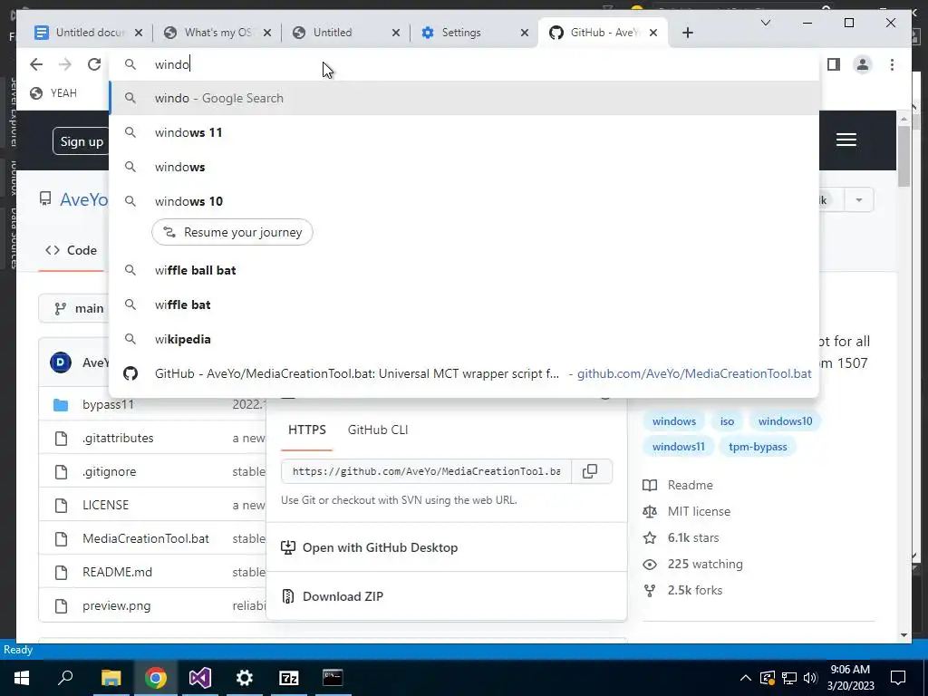Expand the dropdown arrow beside Fork

coord(859,200)
